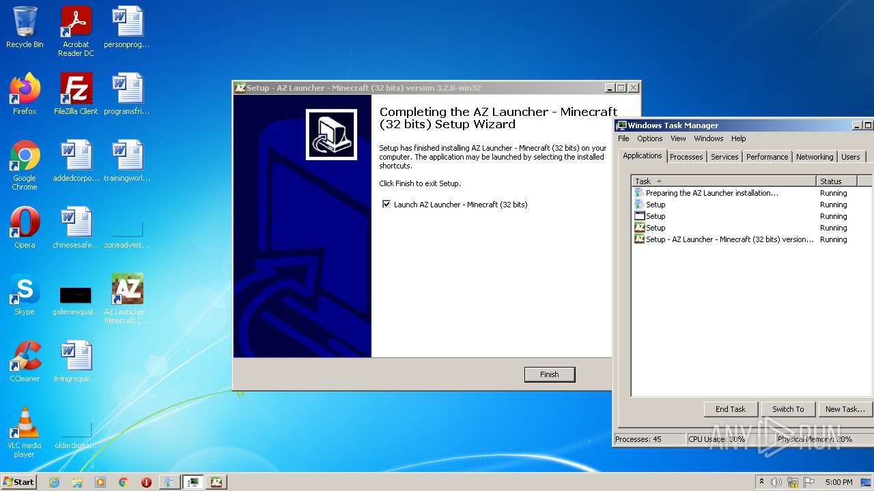Open Acrobat Reader DC shortcut

tap(76, 31)
